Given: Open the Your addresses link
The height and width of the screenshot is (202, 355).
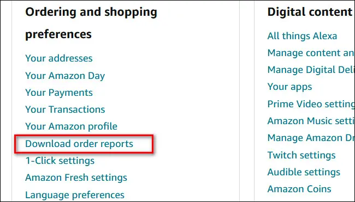Looking at the screenshot, I should click(x=59, y=58).
